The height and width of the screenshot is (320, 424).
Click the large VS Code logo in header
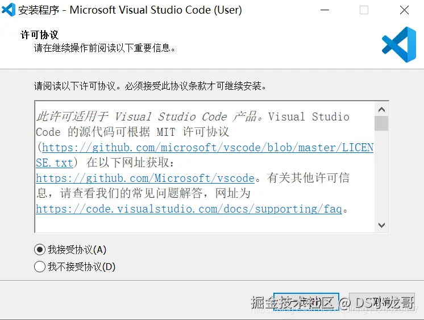click(399, 45)
